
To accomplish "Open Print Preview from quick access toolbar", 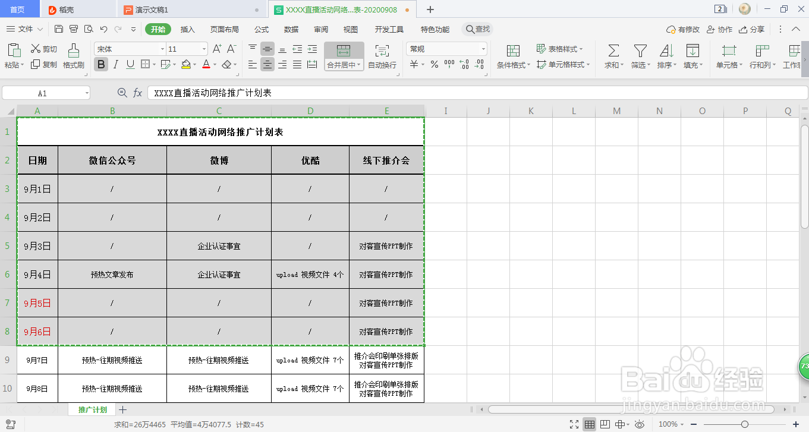I will coord(89,29).
